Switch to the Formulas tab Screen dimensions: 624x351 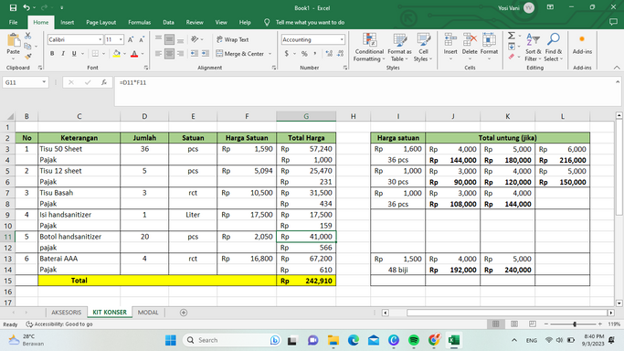click(139, 22)
